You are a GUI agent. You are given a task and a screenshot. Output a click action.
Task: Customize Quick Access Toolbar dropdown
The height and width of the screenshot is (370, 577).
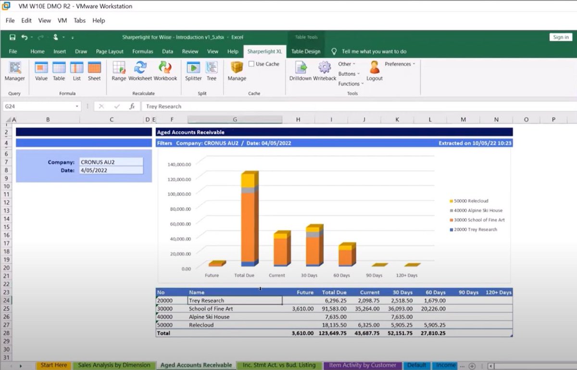[73, 37]
